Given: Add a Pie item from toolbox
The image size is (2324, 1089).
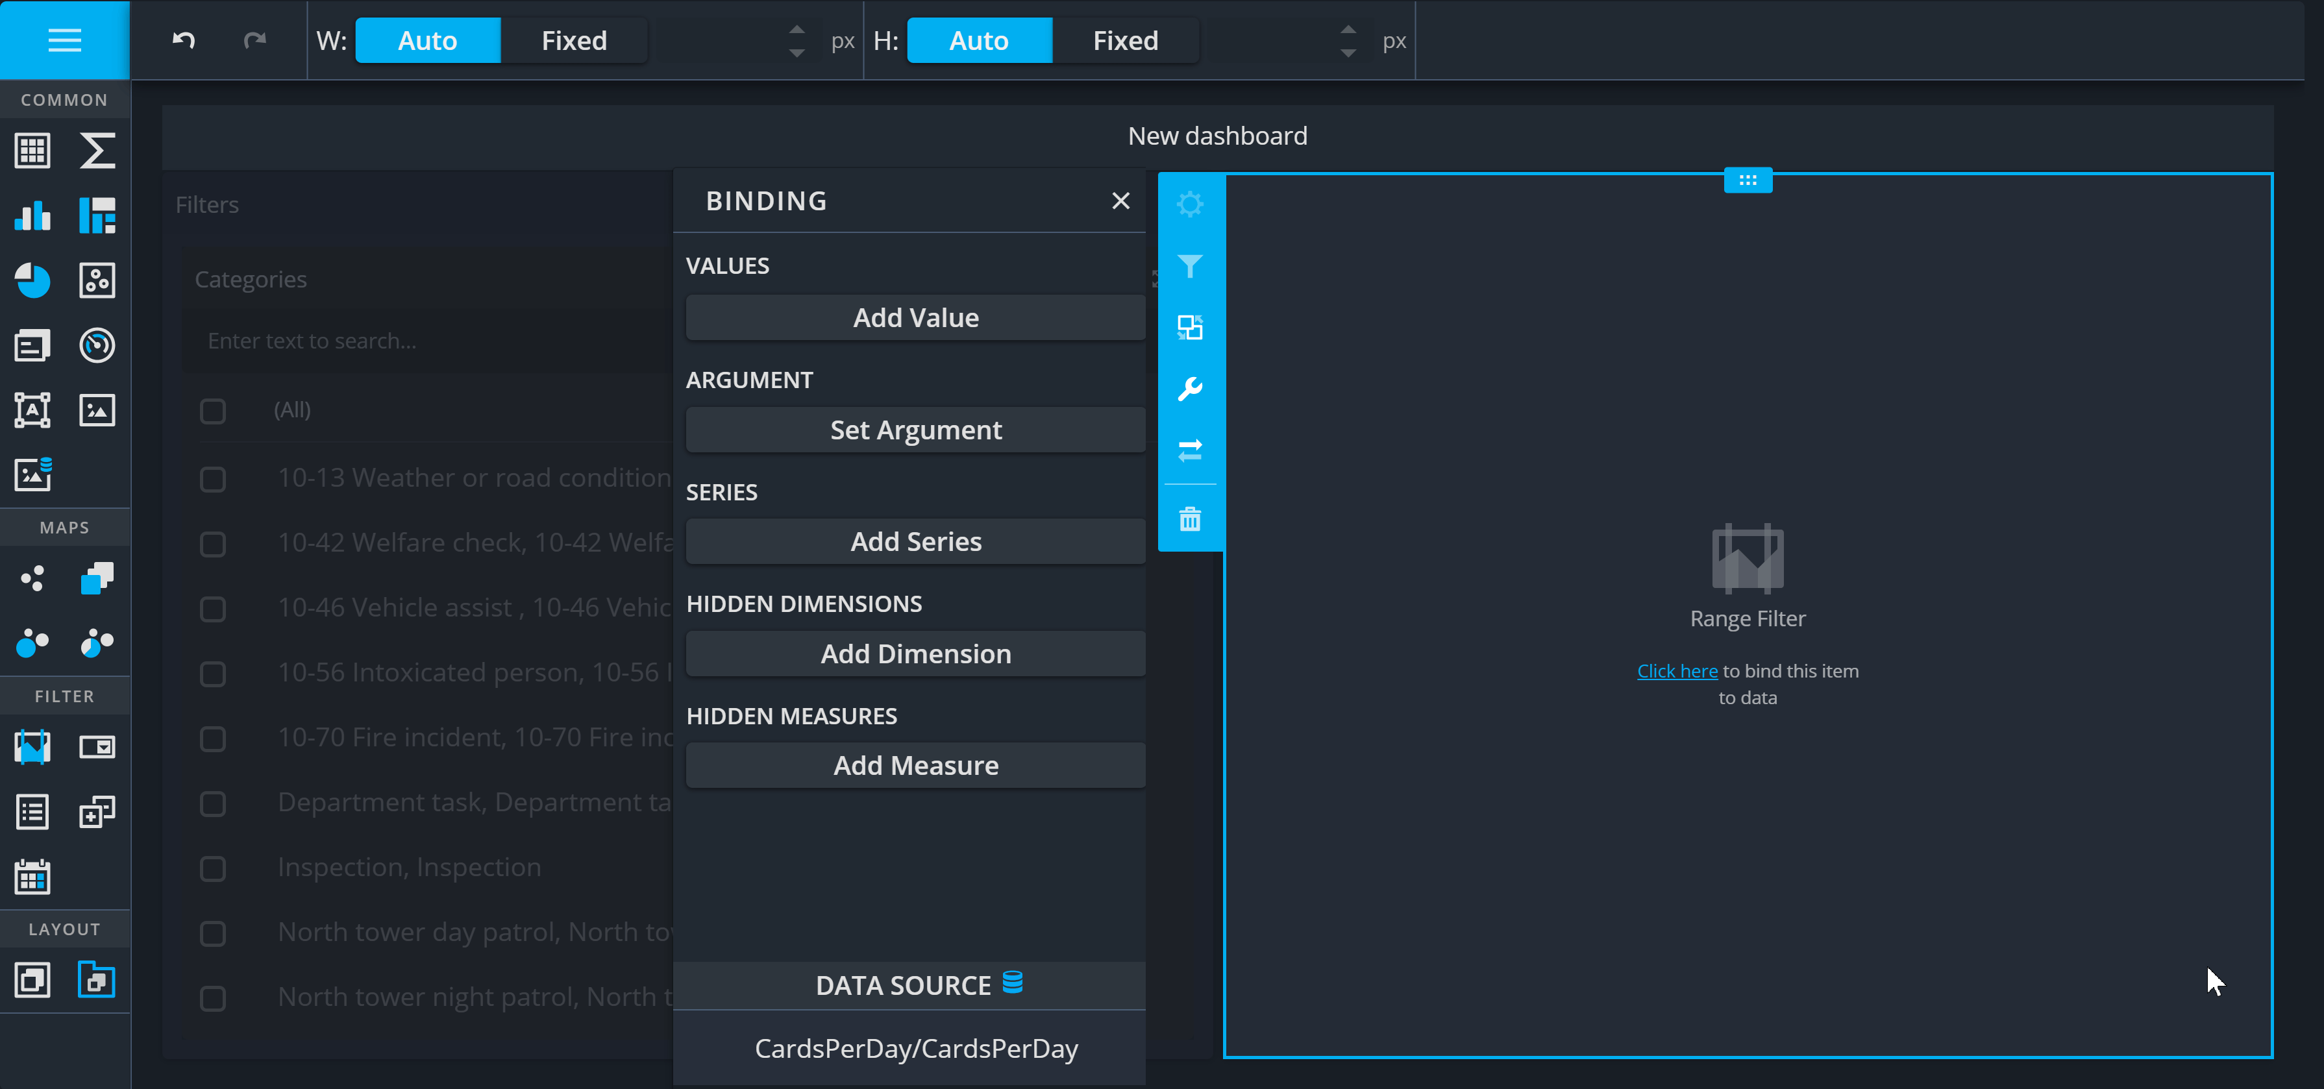Looking at the screenshot, I should [x=32, y=280].
